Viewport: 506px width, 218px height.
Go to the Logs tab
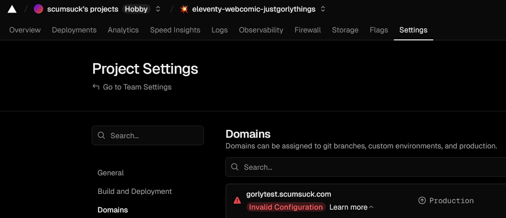coord(220,30)
